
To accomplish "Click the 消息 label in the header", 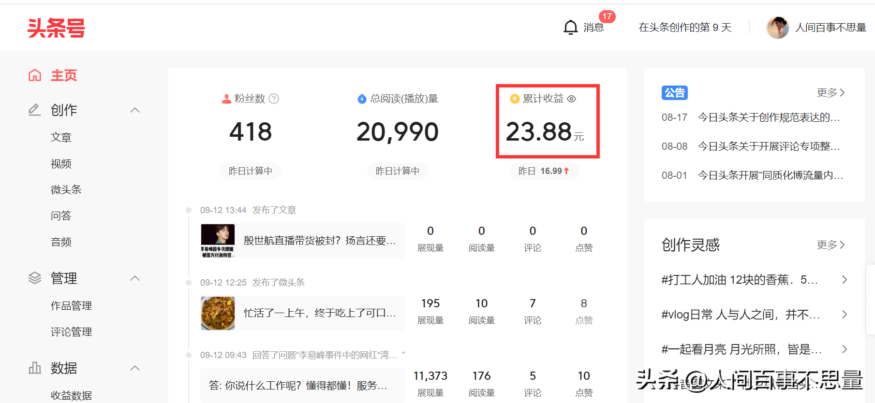I will click(593, 28).
